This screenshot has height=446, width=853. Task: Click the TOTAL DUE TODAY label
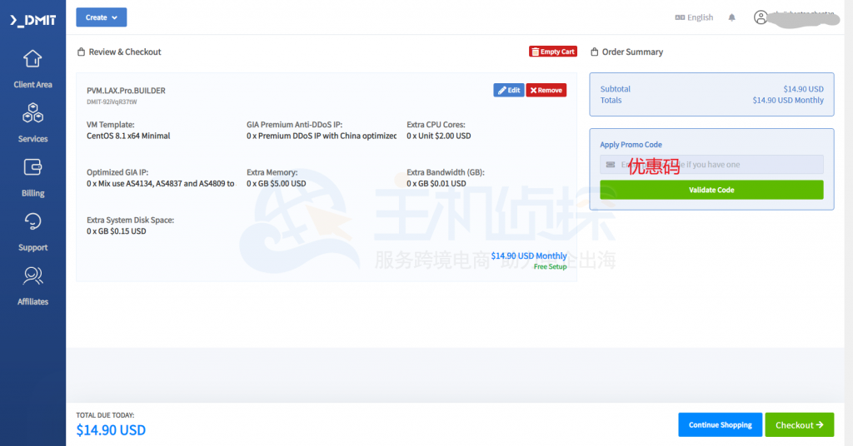[105, 415]
